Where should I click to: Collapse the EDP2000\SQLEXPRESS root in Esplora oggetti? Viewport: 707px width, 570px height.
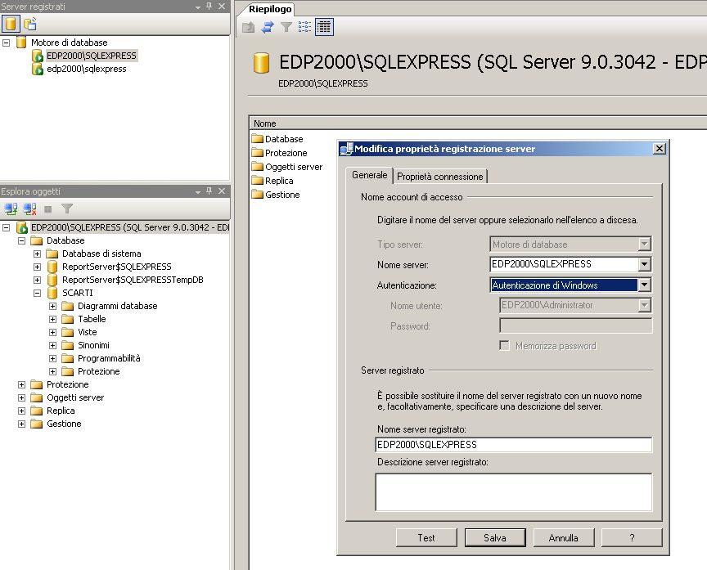point(7,227)
